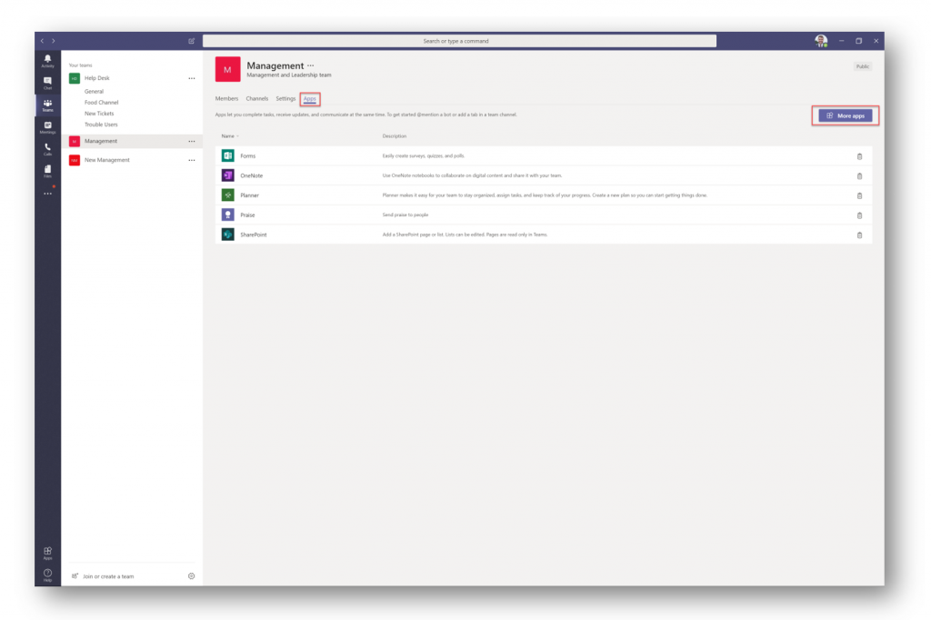Click the Praise app name
The width and height of the screenshot is (931, 620).
point(247,215)
